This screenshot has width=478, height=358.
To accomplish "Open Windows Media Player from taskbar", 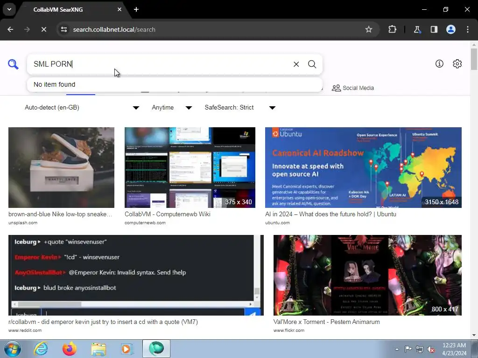I will pyautogui.click(x=127, y=349).
